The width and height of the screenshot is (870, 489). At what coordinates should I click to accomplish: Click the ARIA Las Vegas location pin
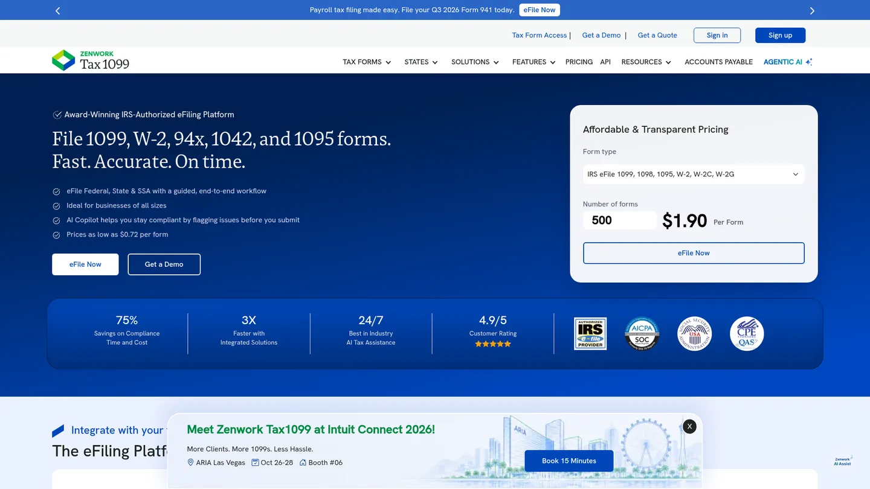pos(191,462)
